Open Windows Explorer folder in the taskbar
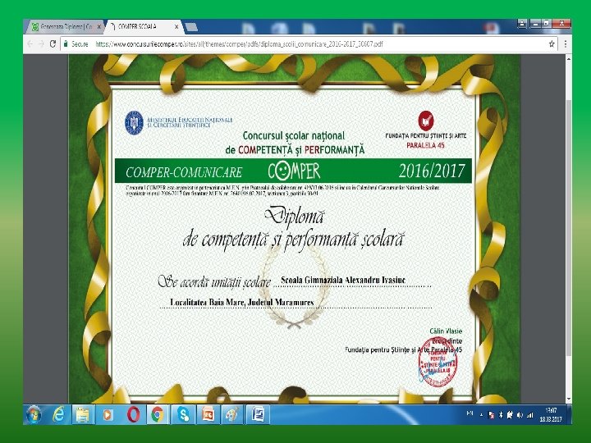The image size is (591, 443). (83, 415)
